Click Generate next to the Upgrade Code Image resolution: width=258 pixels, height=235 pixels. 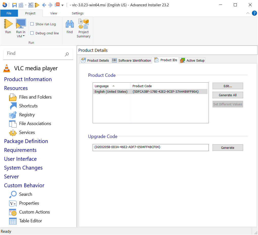click(x=227, y=147)
